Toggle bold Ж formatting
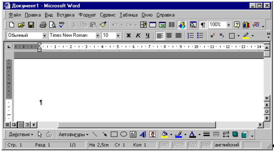Image resolution: width=274 pixels, height=151 pixels. (x=129, y=36)
